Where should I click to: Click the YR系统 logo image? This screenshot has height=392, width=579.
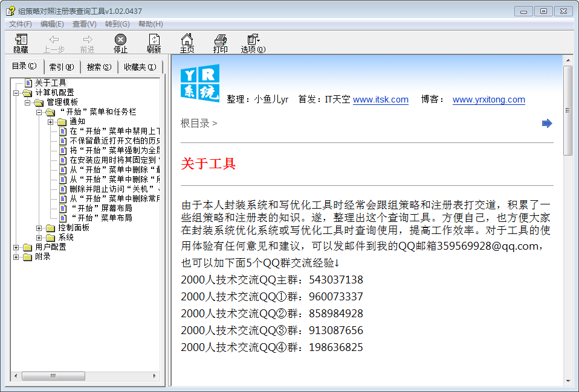pyautogui.click(x=200, y=83)
